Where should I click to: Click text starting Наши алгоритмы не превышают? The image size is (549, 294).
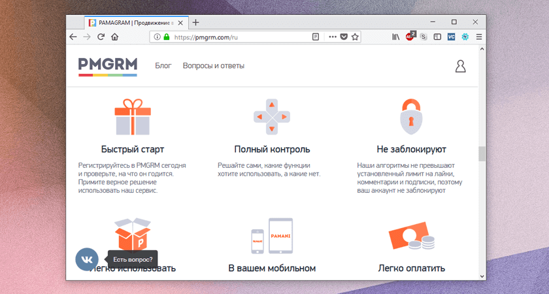[x=410, y=178]
